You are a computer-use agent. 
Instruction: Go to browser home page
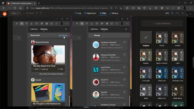point(20,8)
